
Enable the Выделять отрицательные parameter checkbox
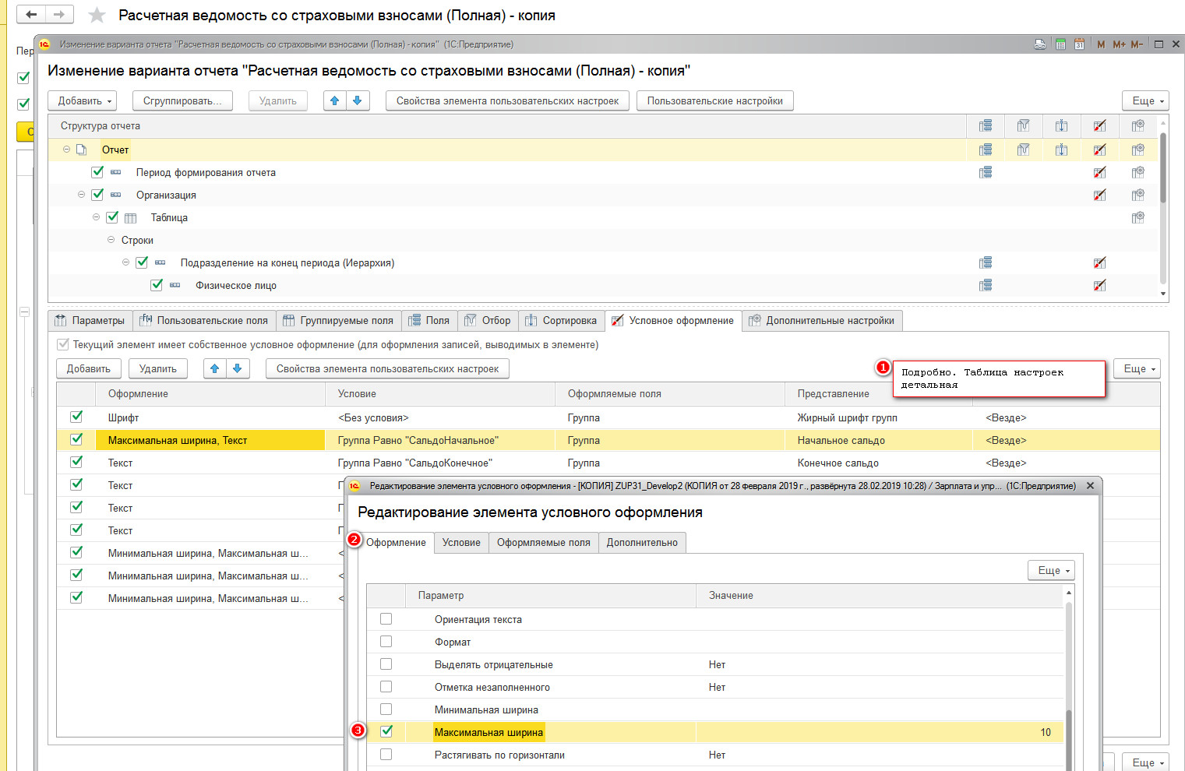click(x=386, y=664)
